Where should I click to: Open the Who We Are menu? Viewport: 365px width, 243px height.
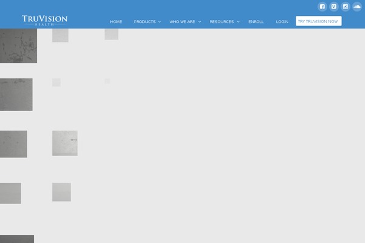182,22
